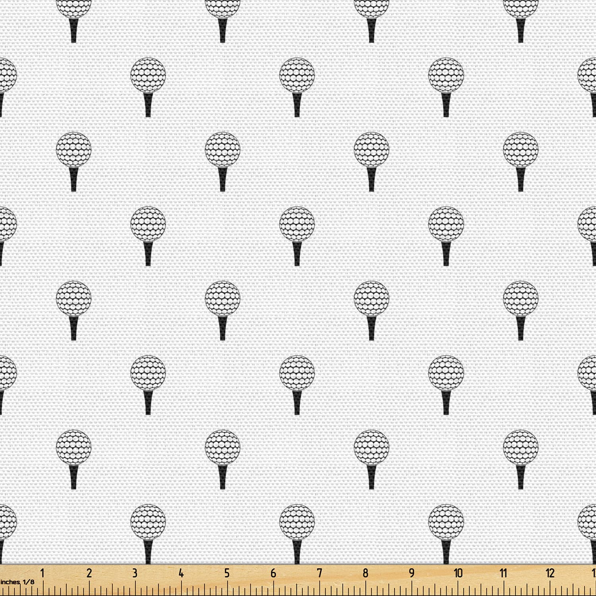Click the number 3 on the ruler
This screenshot has height=596, width=596.
pyautogui.click(x=135, y=573)
